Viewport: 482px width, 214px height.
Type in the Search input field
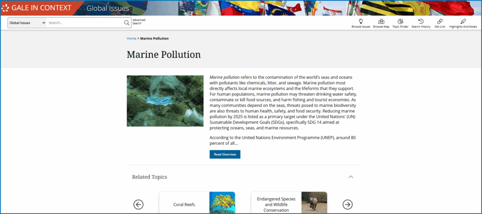pos(85,23)
